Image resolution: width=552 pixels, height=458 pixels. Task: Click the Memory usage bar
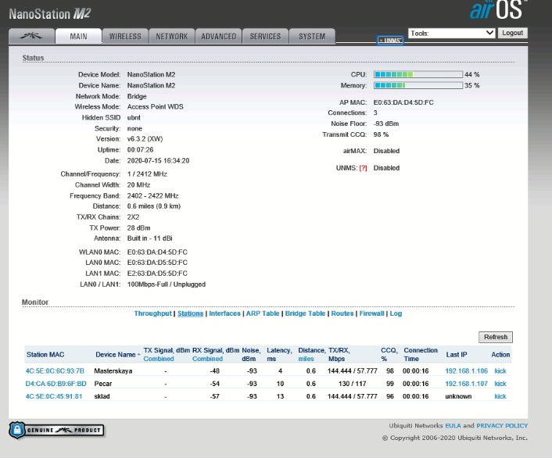[418, 85]
